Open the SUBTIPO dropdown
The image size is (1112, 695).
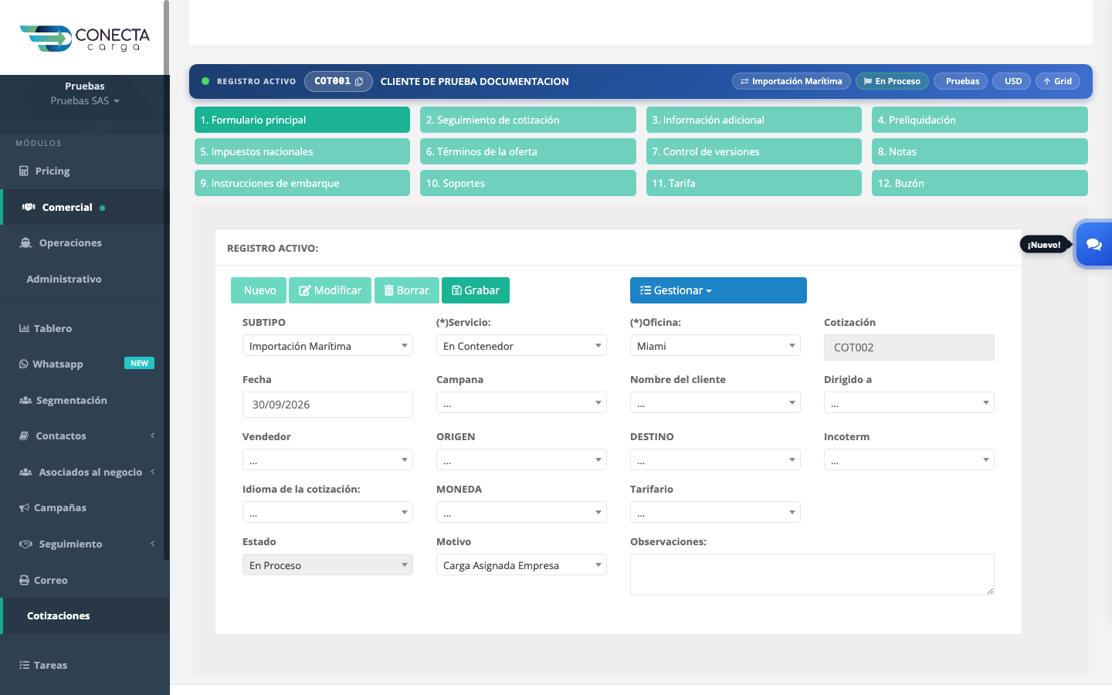[327, 345]
